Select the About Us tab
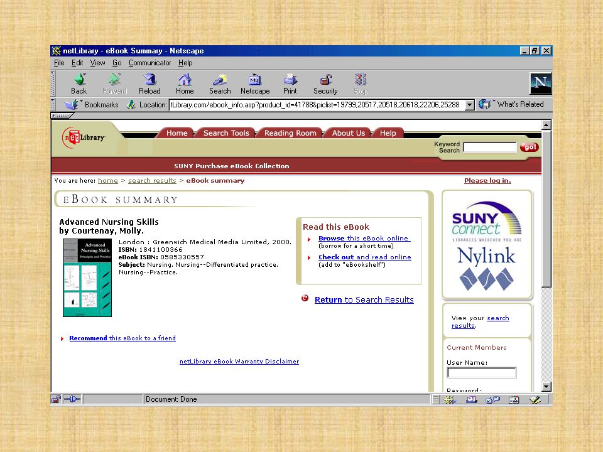The width and height of the screenshot is (603, 452). pyautogui.click(x=349, y=133)
